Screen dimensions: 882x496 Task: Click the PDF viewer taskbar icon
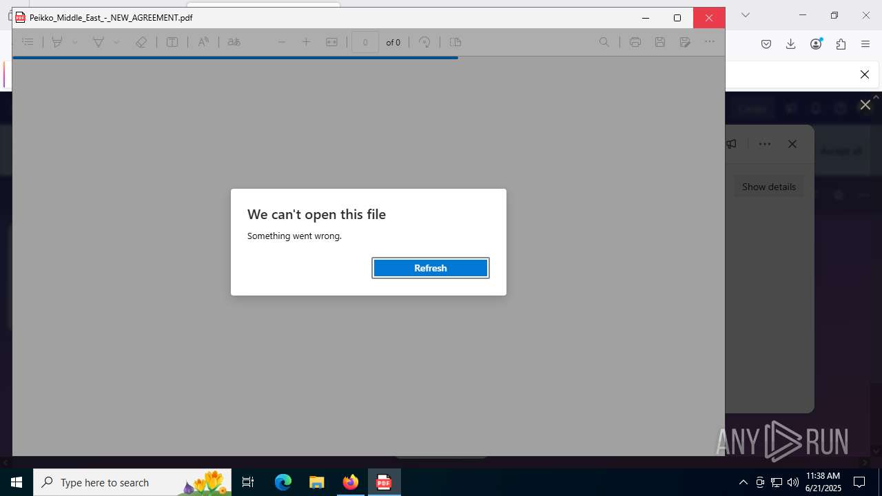(x=384, y=482)
